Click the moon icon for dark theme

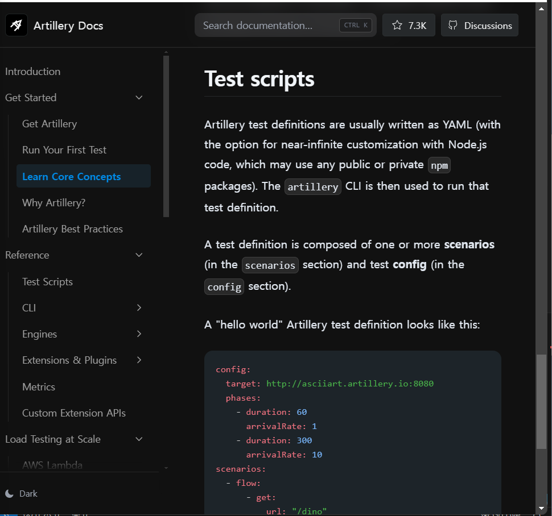tap(10, 494)
